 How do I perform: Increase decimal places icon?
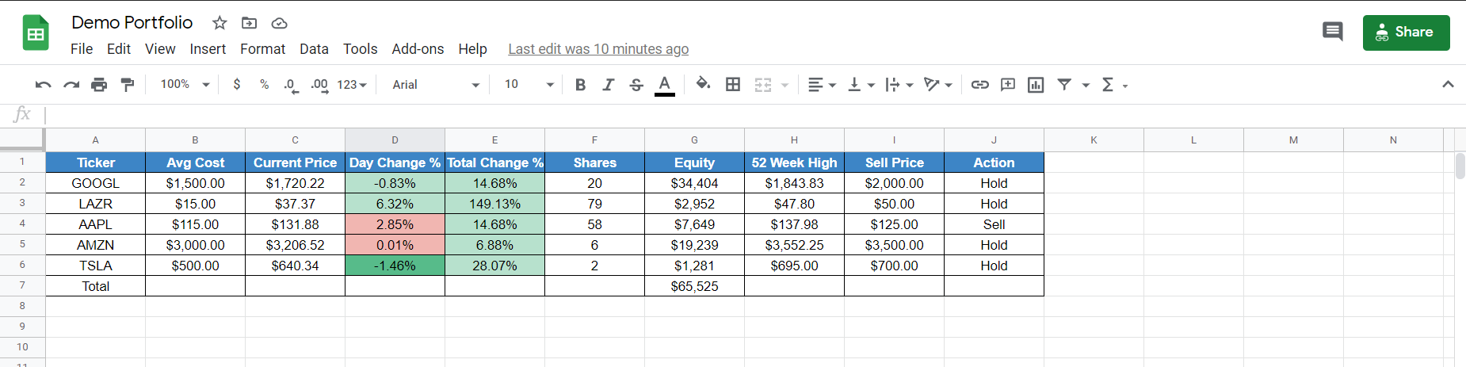pyautogui.click(x=319, y=85)
